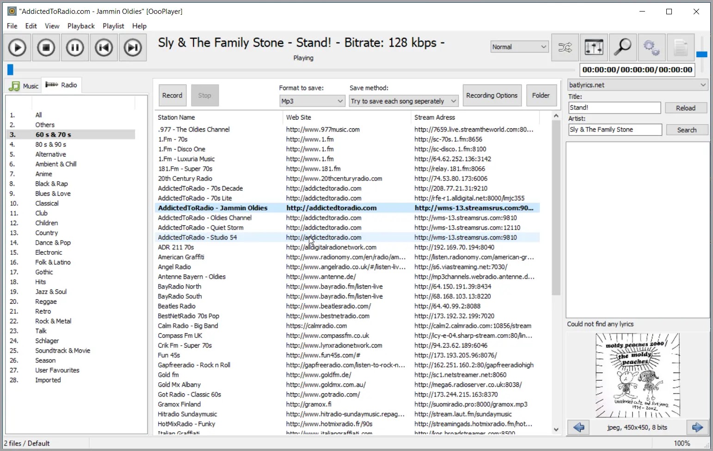
Task: Sort by Station Name column header
Action: click(x=218, y=117)
